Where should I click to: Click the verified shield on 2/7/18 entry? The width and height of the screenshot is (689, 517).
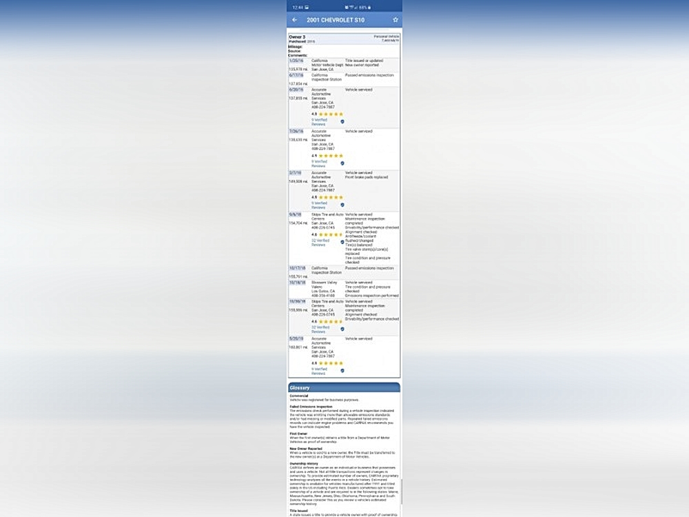coord(342,205)
